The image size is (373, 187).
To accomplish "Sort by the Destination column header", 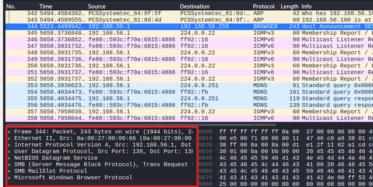I will click(215, 7).
